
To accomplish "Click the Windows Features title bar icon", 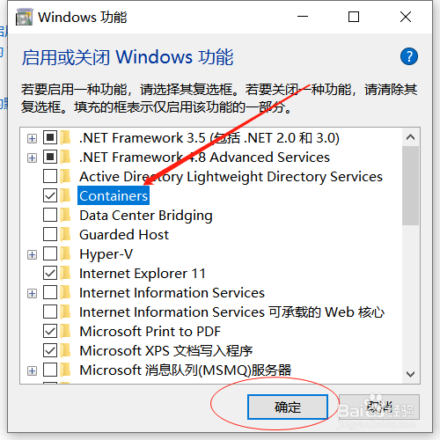I will click(x=24, y=17).
